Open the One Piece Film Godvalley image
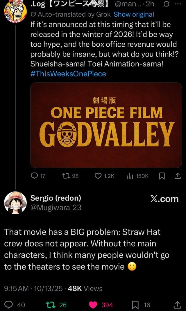Screen dimensions: 186x311 pos(106,125)
